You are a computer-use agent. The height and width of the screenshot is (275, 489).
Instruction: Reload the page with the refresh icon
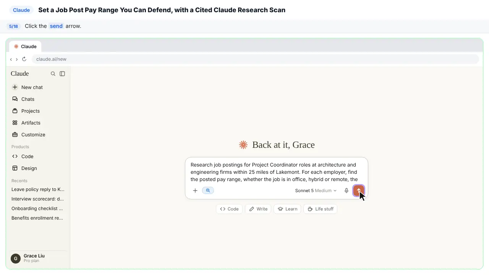(x=24, y=59)
